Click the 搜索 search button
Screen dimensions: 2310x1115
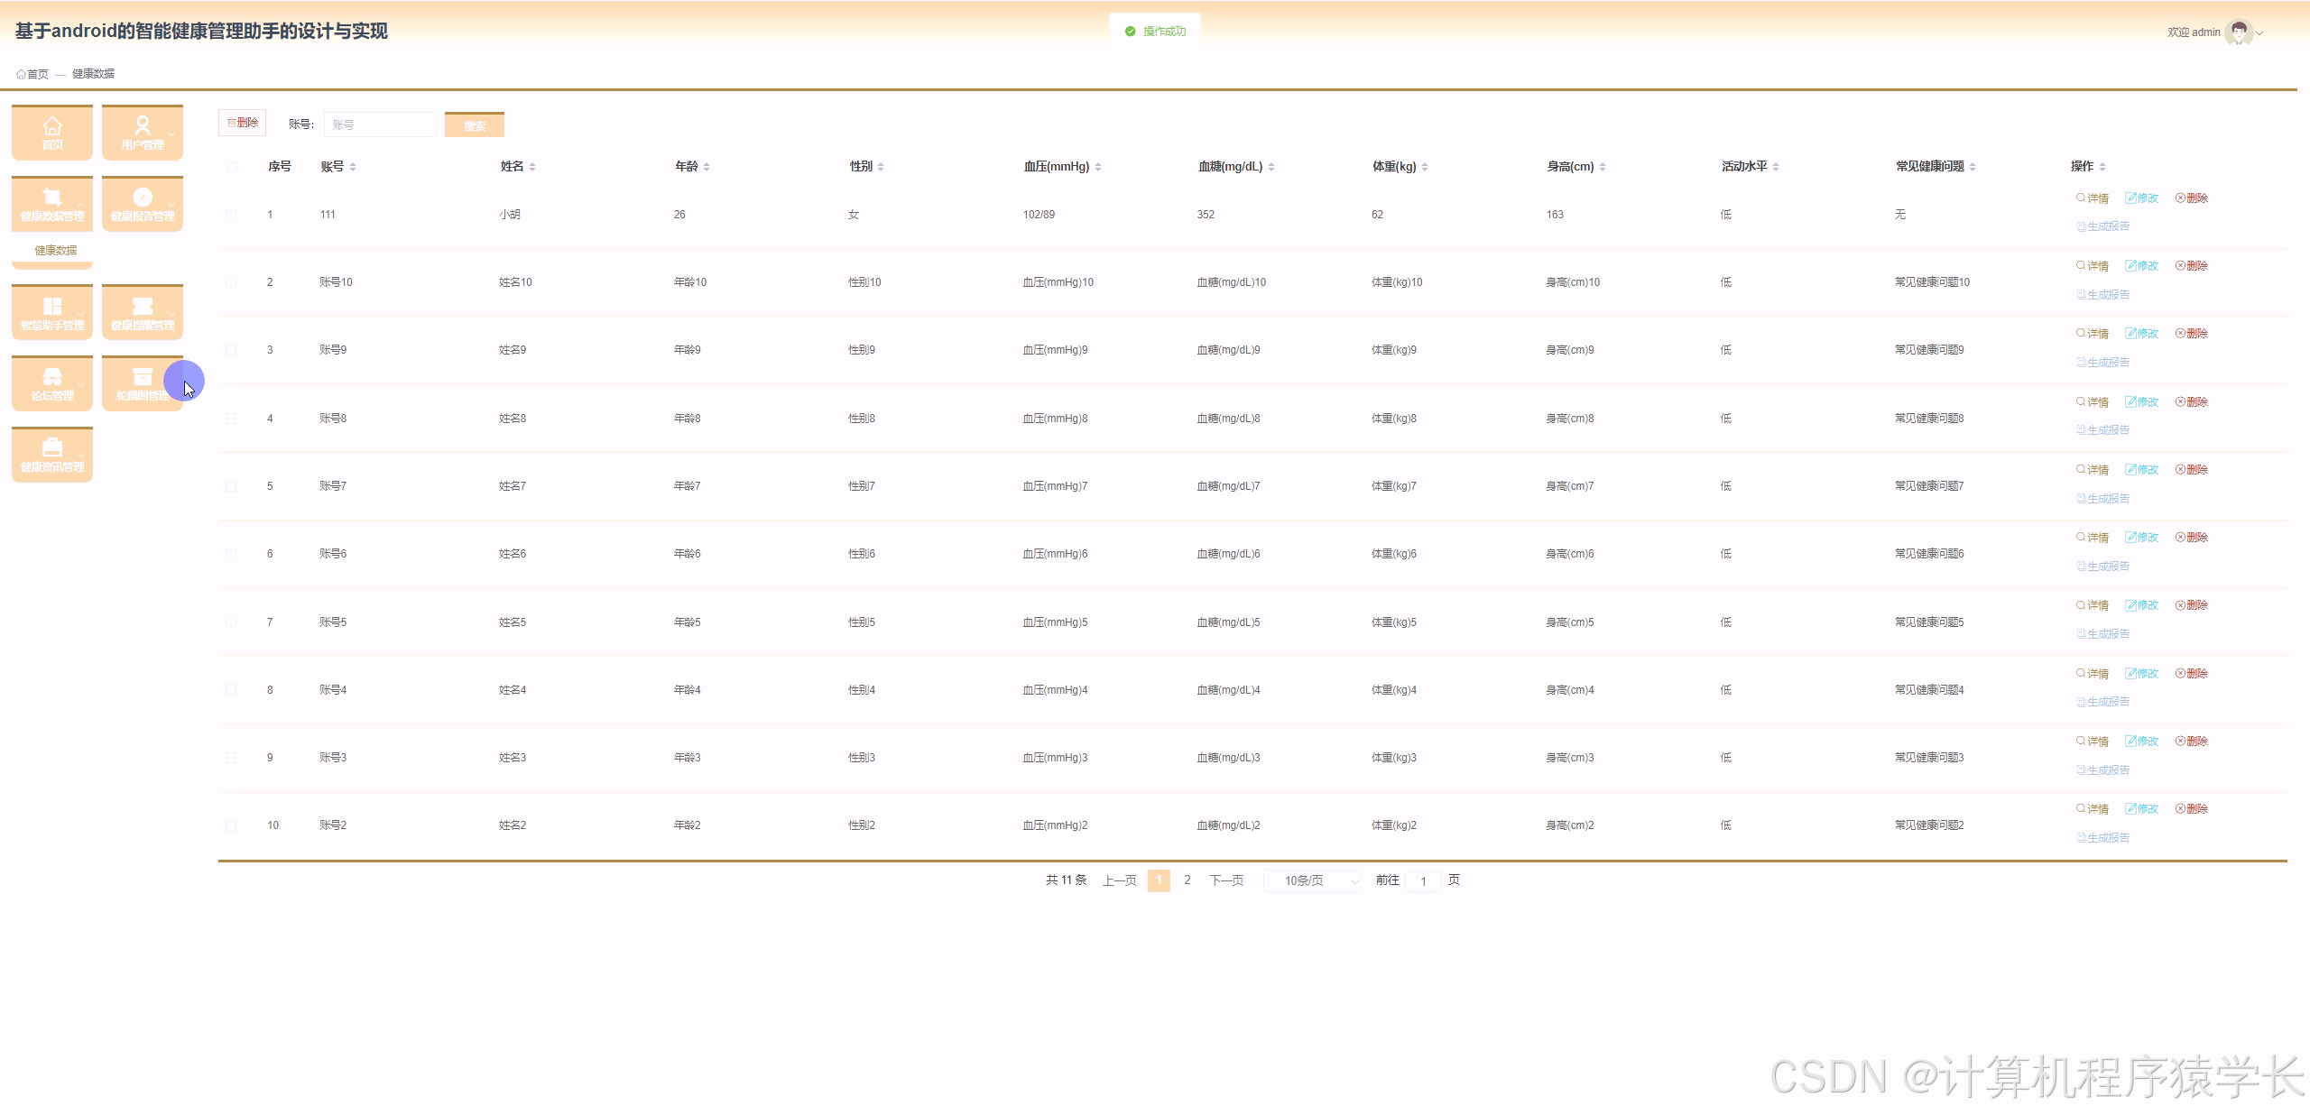[x=474, y=125]
